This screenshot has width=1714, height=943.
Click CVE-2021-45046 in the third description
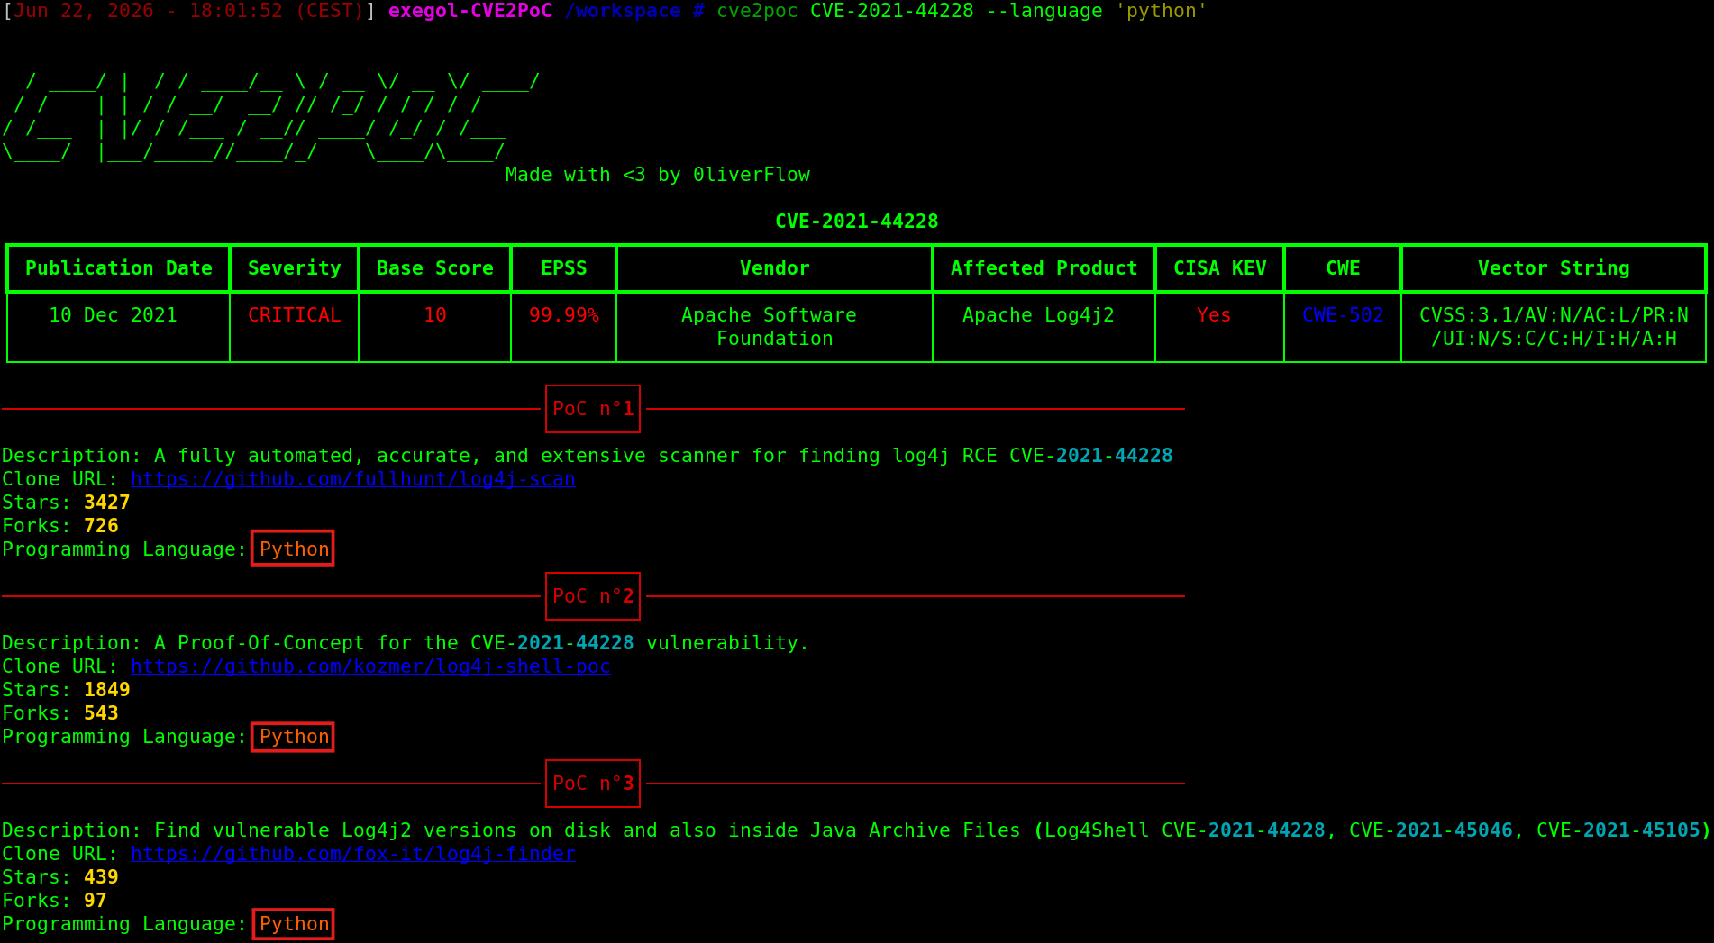(1431, 830)
